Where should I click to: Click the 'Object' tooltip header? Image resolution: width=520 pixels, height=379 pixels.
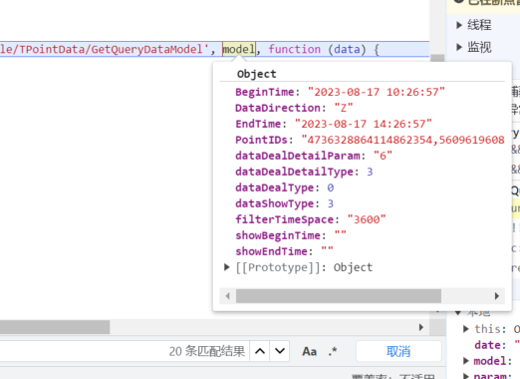pyautogui.click(x=256, y=74)
